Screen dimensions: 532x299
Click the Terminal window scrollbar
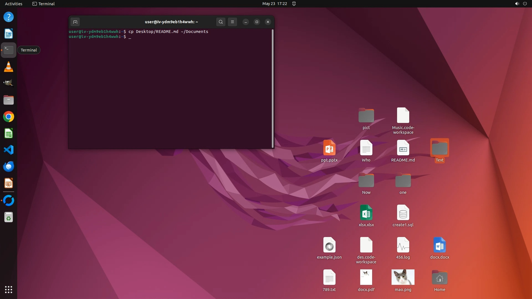click(273, 89)
